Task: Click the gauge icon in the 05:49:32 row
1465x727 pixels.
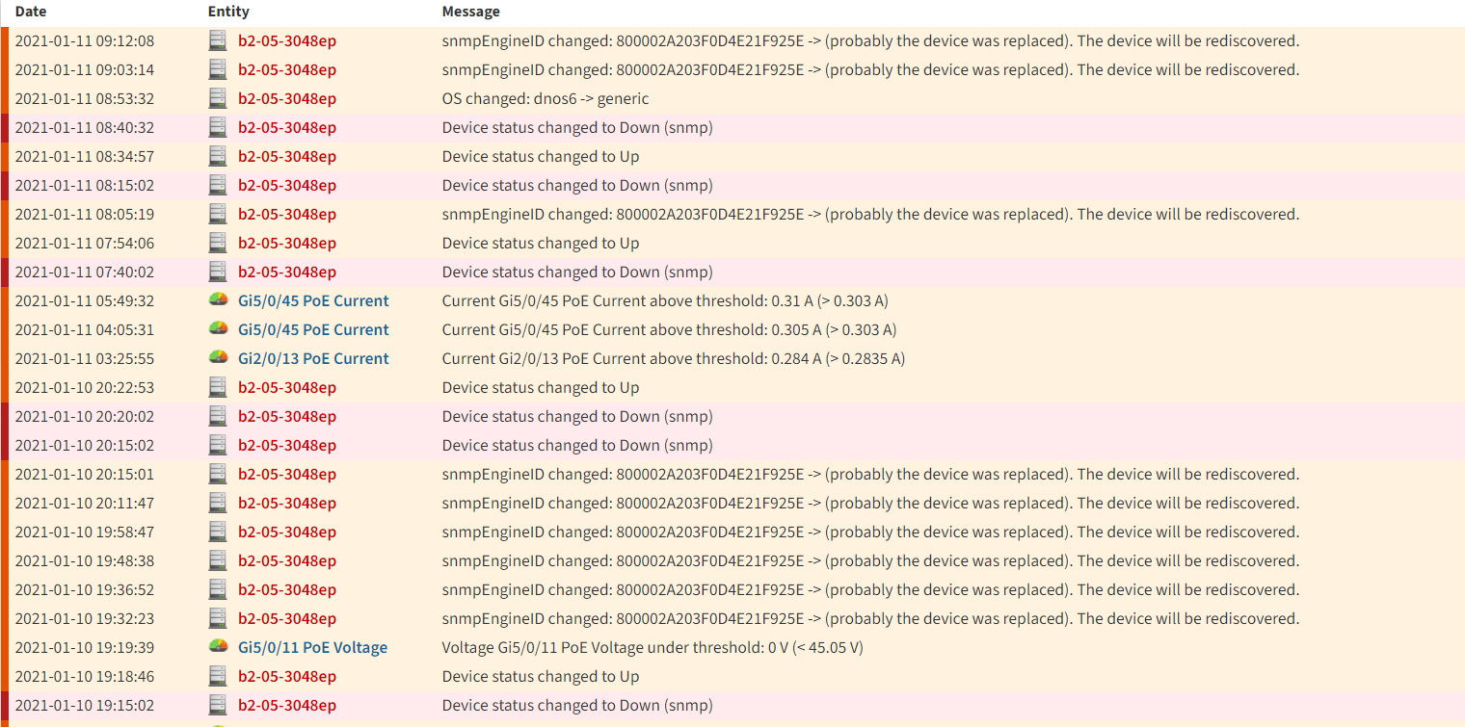Action: pos(219,299)
